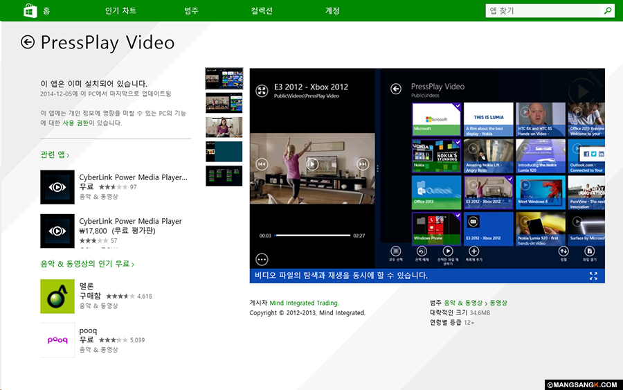Click the next track video control
The width and height of the screenshot is (623, 390).
363,163
